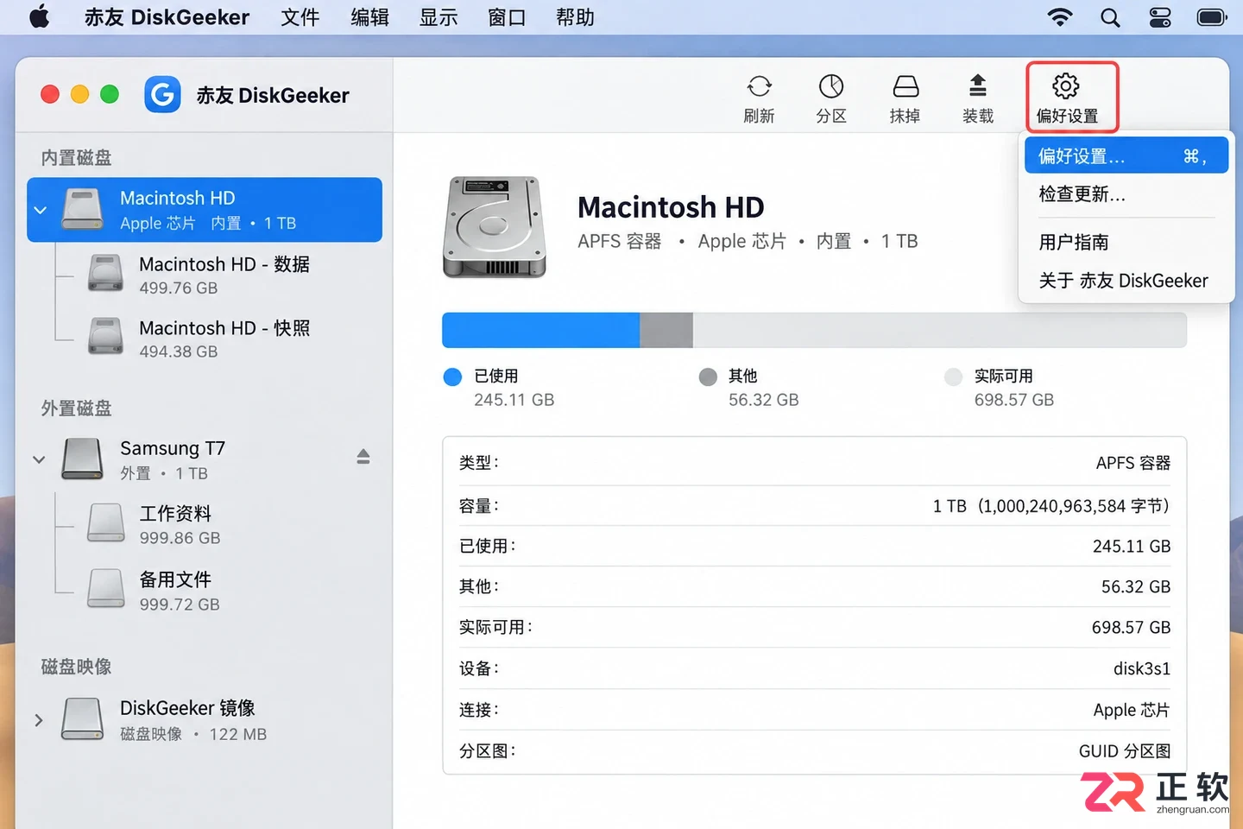Viewport: 1243px width, 829px height.
Task: Click the 56.32 GB value under 其他 legend
Action: pyautogui.click(x=764, y=400)
